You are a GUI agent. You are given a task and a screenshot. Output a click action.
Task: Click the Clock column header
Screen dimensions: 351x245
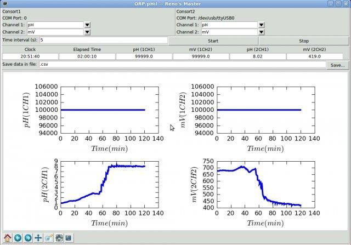30,49
